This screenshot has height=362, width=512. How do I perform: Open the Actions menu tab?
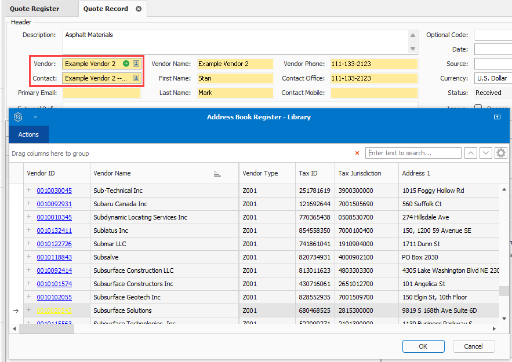point(28,134)
